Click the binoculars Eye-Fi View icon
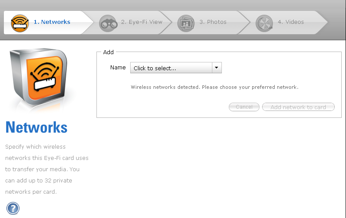 (x=108, y=23)
